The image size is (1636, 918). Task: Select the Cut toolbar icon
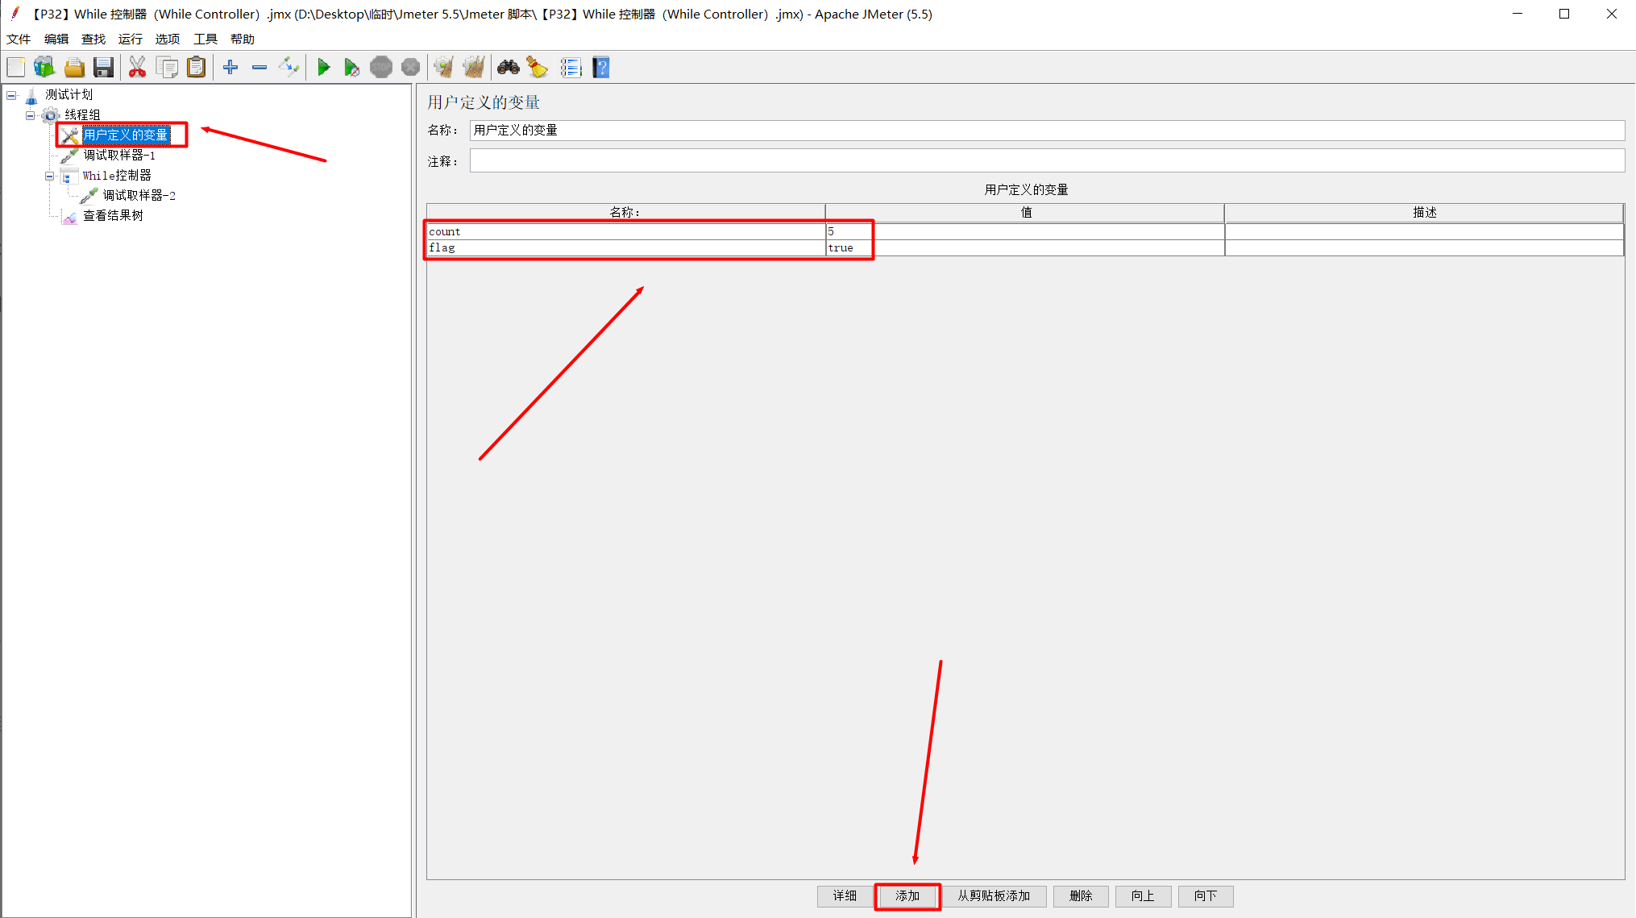pos(137,67)
